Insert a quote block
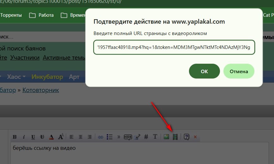The width and height of the screenshot is (274, 164). [x=119, y=137]
